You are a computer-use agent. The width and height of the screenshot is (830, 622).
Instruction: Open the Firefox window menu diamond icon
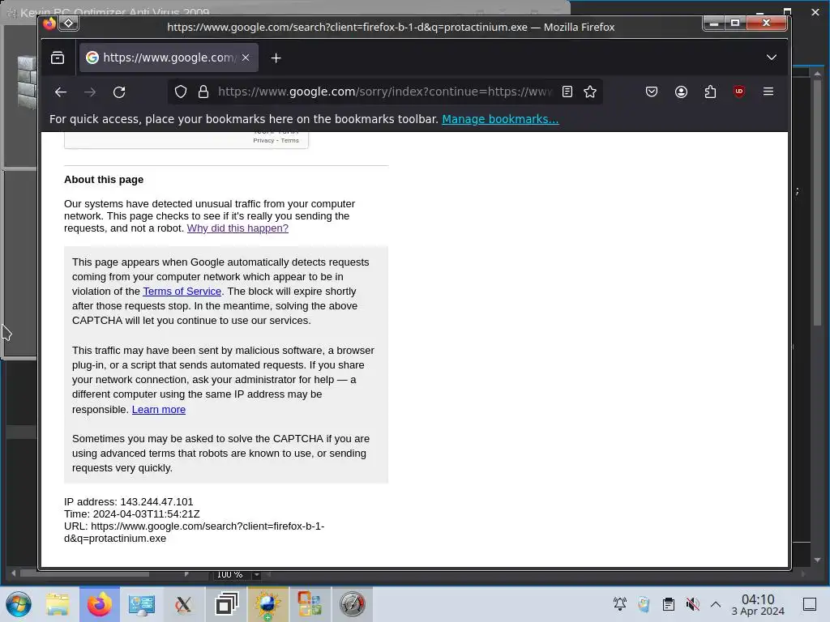[x=69, y=23]
